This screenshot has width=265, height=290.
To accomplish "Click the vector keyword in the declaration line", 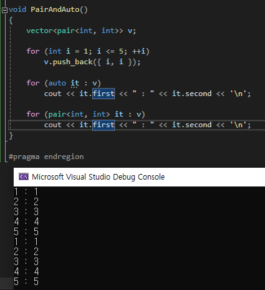I will click(39, 31).
